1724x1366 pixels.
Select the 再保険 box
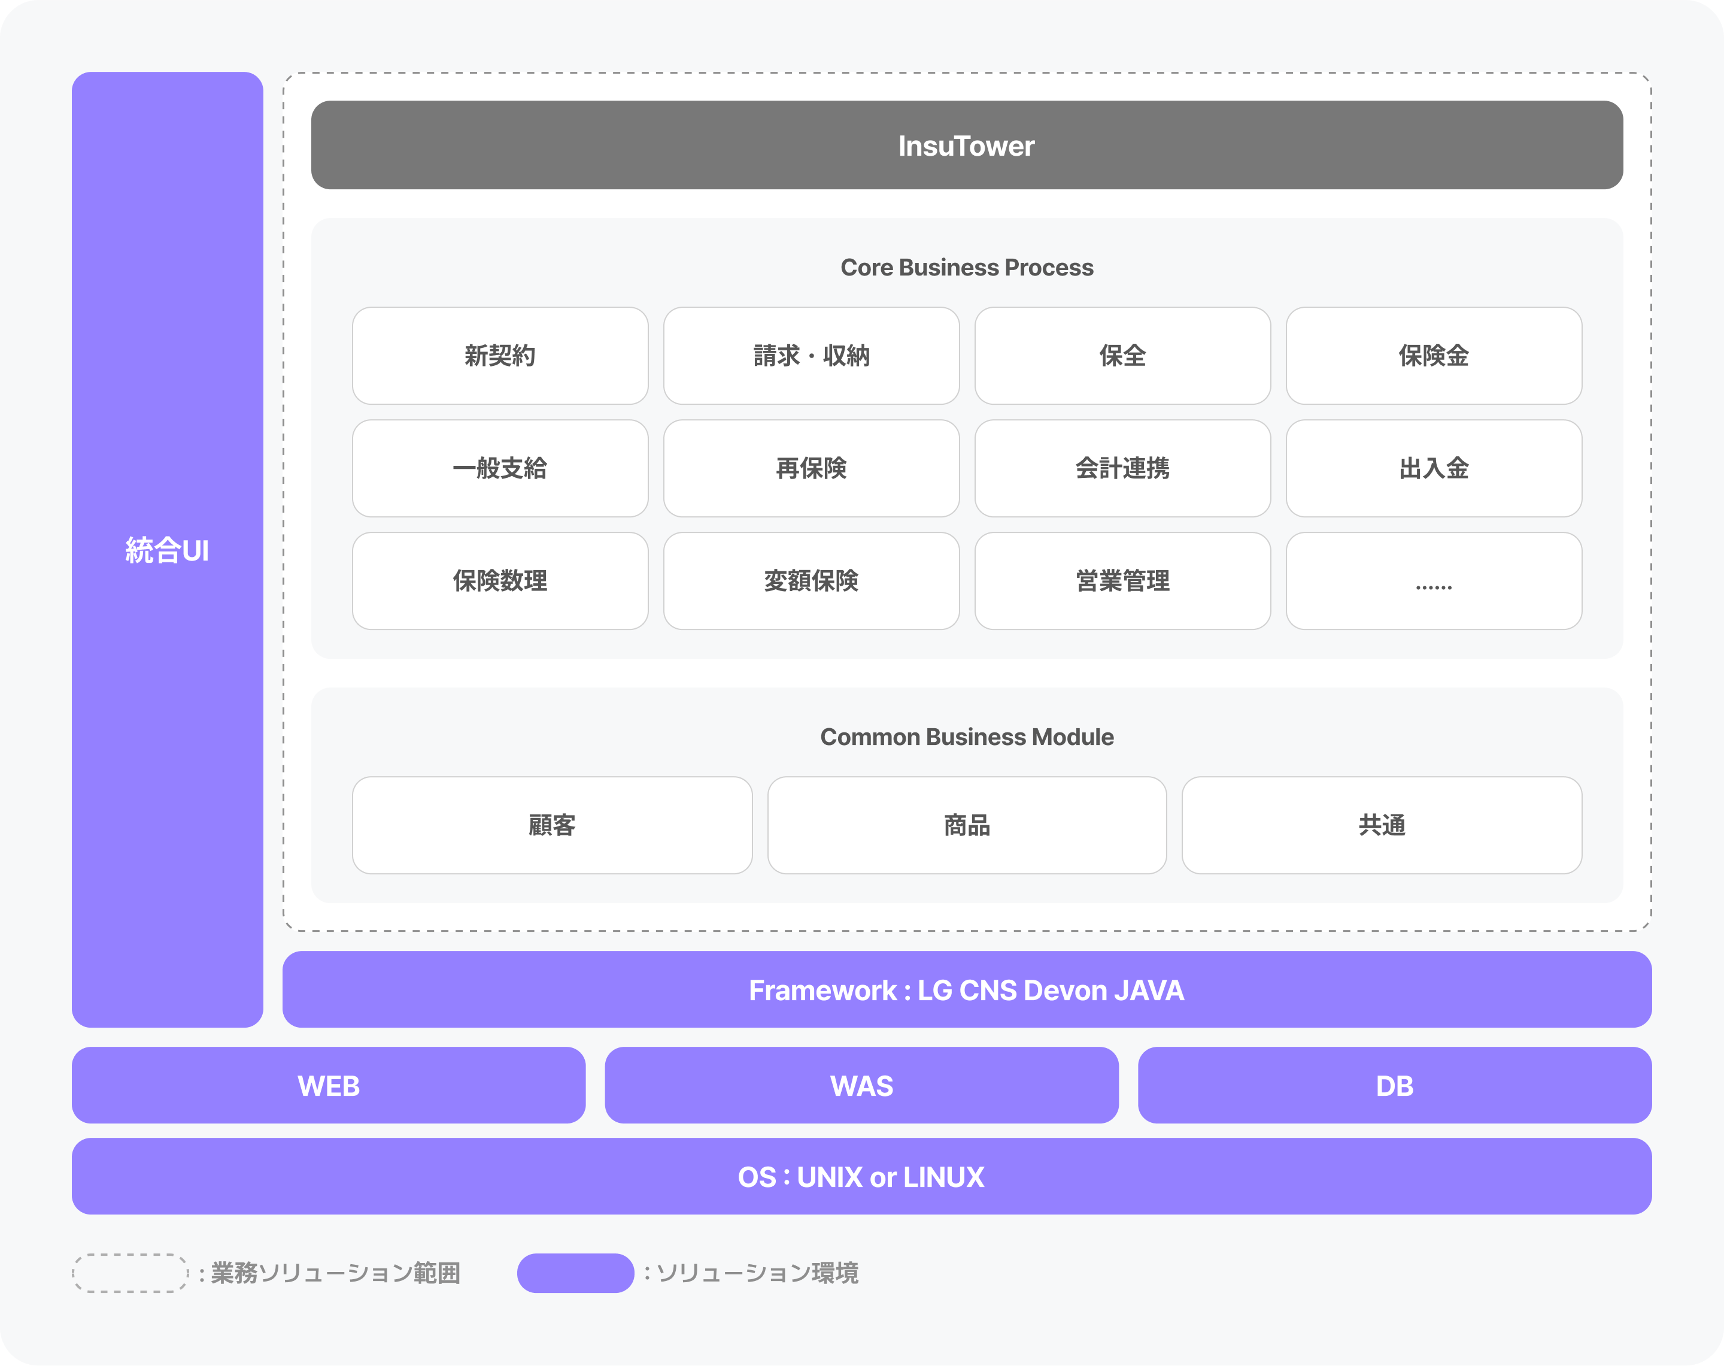pyautogui.click(x=811, y=469)
